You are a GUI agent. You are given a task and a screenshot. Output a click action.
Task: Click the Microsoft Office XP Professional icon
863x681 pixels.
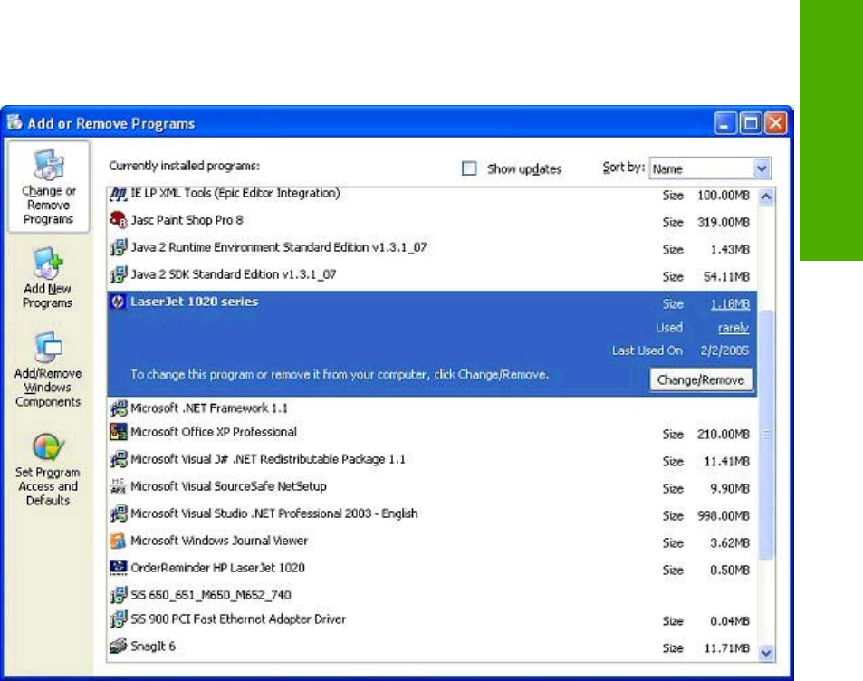pos(119,432)
